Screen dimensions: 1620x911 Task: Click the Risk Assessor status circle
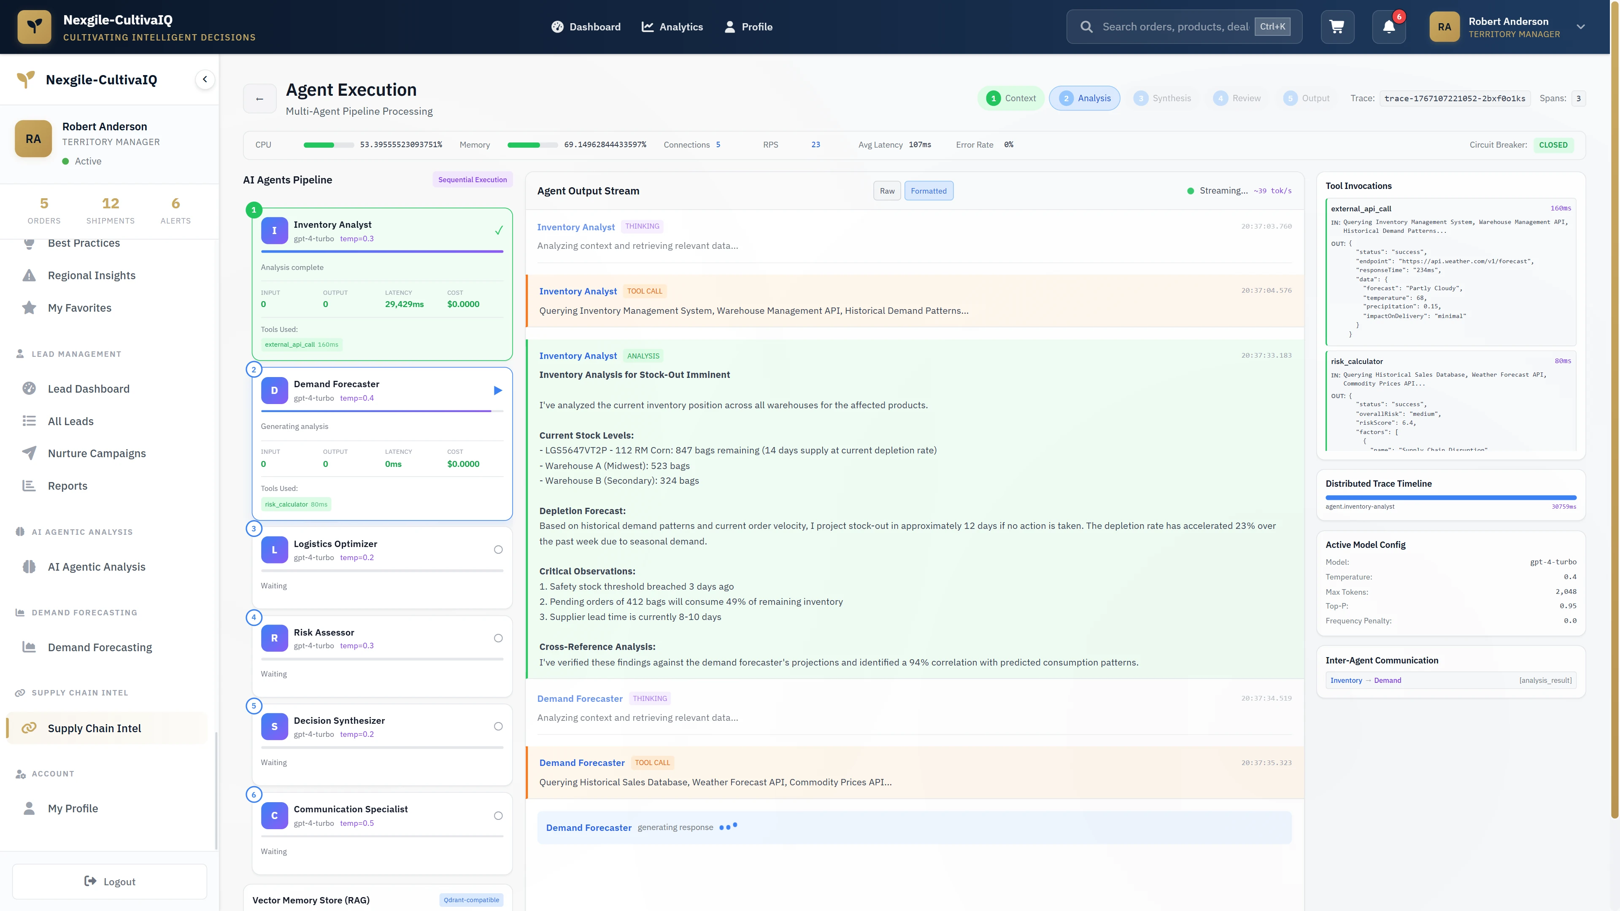click(498, 638)
